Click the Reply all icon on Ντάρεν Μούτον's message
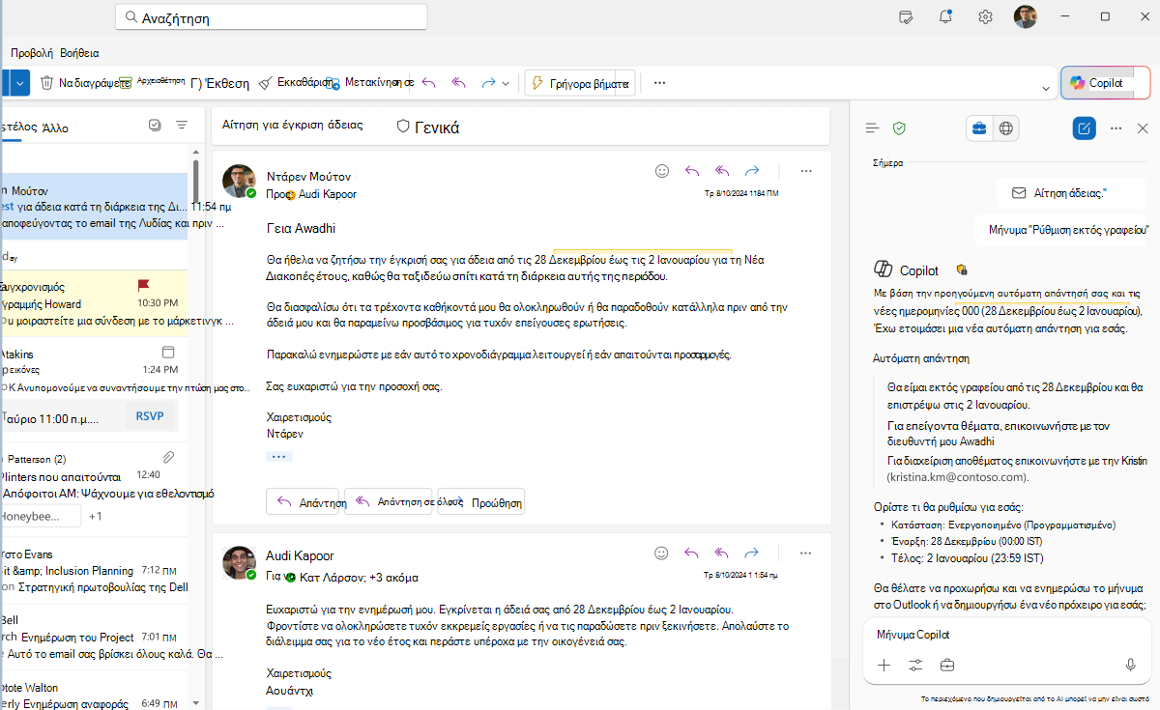The height and width of the screenshot is (710, 1160). (722, 171)
